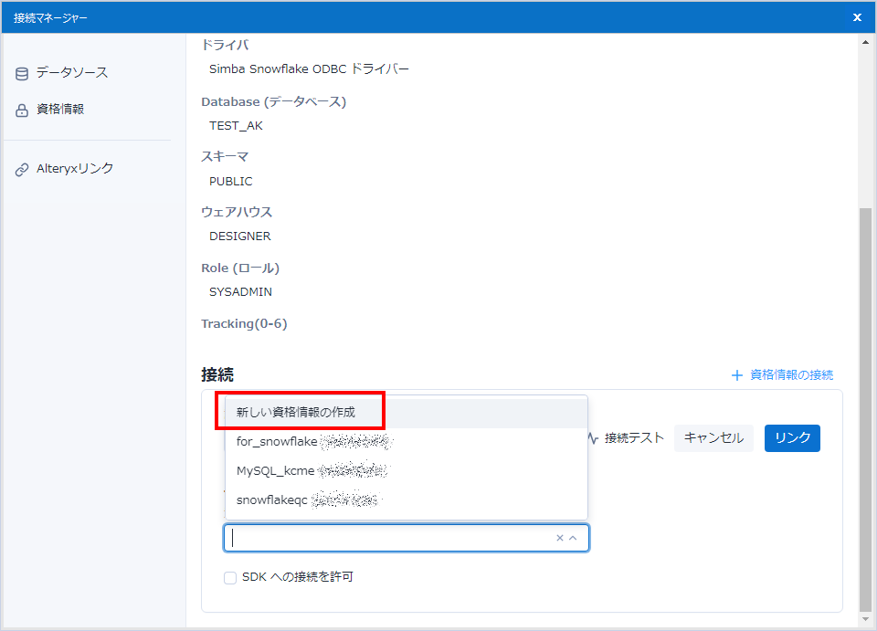
Task: Click the plus icon beside 資格情報の接続
Action: click(x=737, y=375)
